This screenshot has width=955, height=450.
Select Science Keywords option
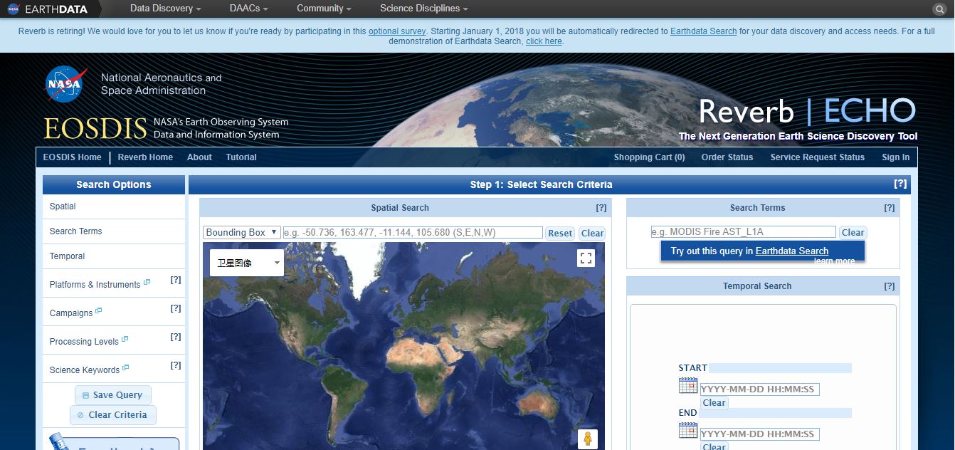click(x=85, y=370)
